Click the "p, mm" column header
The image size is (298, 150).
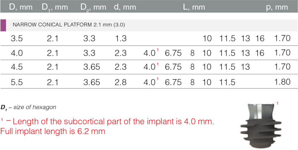[x=277, y=7]
